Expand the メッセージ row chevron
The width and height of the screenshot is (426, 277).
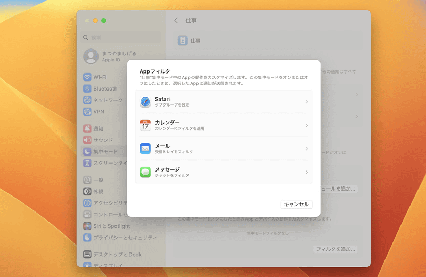click(x=307, y=172)
